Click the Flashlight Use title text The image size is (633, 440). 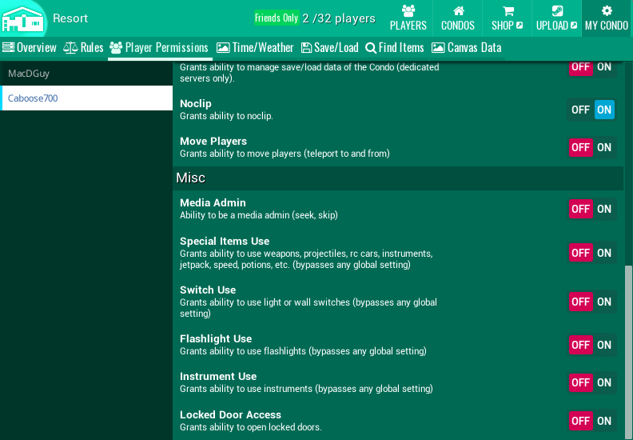point(216,339)
